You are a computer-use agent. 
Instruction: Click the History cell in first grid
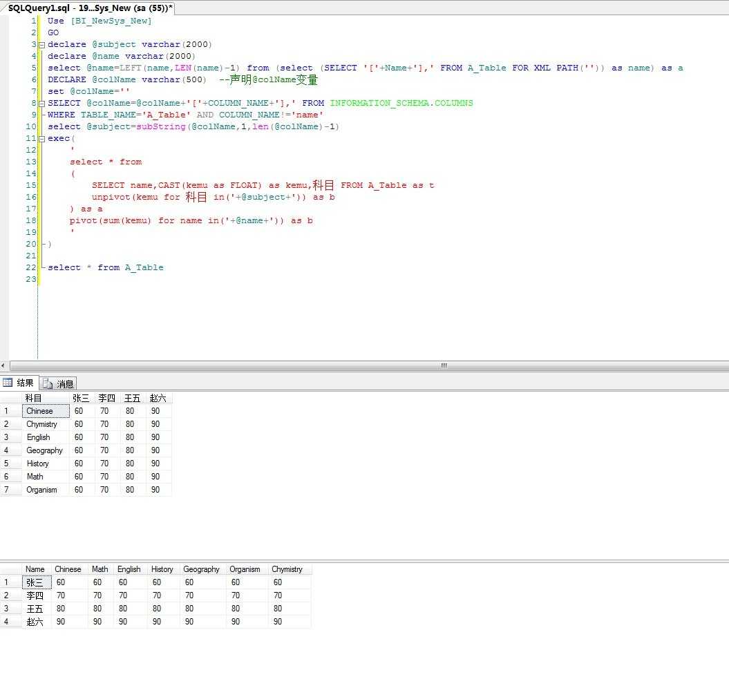coord(46,464)
